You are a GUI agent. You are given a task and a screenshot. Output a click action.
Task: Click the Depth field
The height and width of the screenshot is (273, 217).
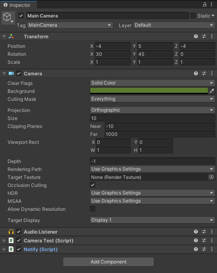[153, 161]
